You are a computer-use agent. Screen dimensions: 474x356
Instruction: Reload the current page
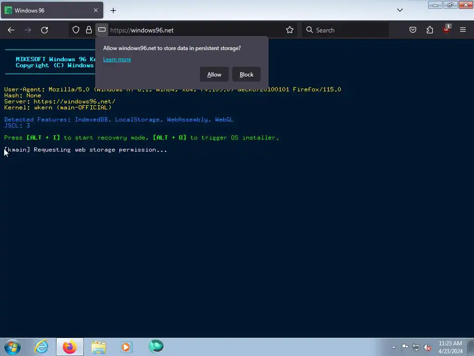coord(44,30)
